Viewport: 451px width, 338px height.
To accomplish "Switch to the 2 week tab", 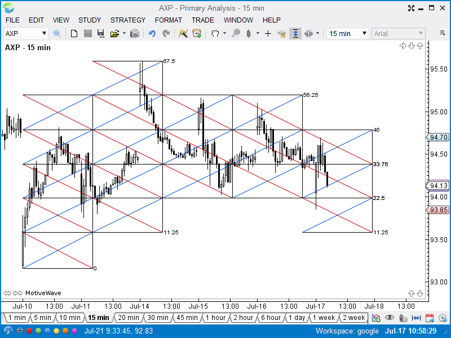I will pyautogui.click(x=353, y=318).
